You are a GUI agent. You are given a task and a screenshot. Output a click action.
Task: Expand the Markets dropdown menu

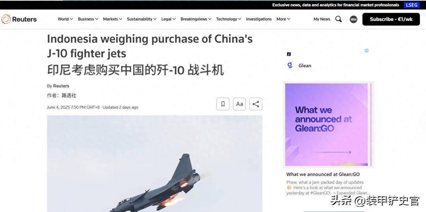click(113, 19)
